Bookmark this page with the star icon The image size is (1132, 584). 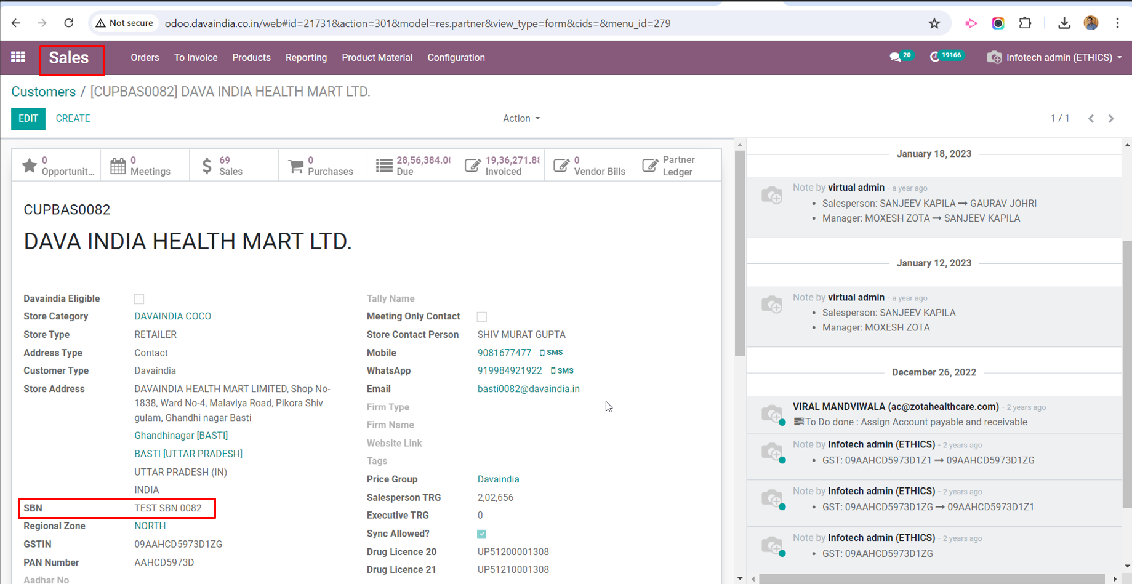(x=934, y=23)
